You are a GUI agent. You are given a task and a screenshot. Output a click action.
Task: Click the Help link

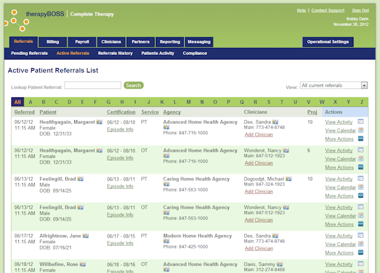tap(301, 10)
